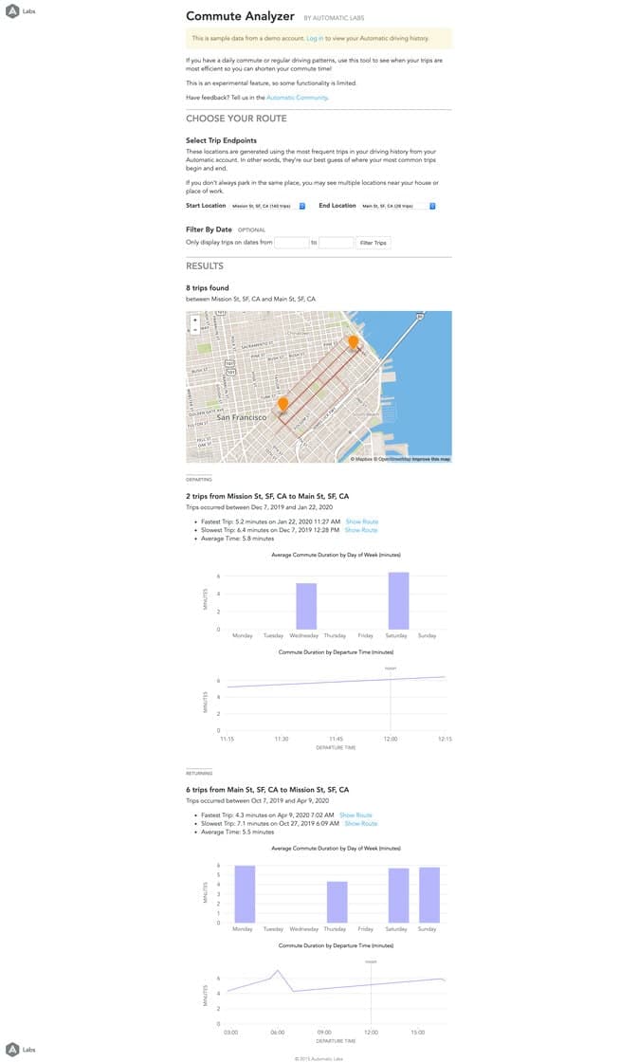Screen dimensions: 638x1062
Task: Click the Saturday bar in returning chart
Action: (398, 895)
